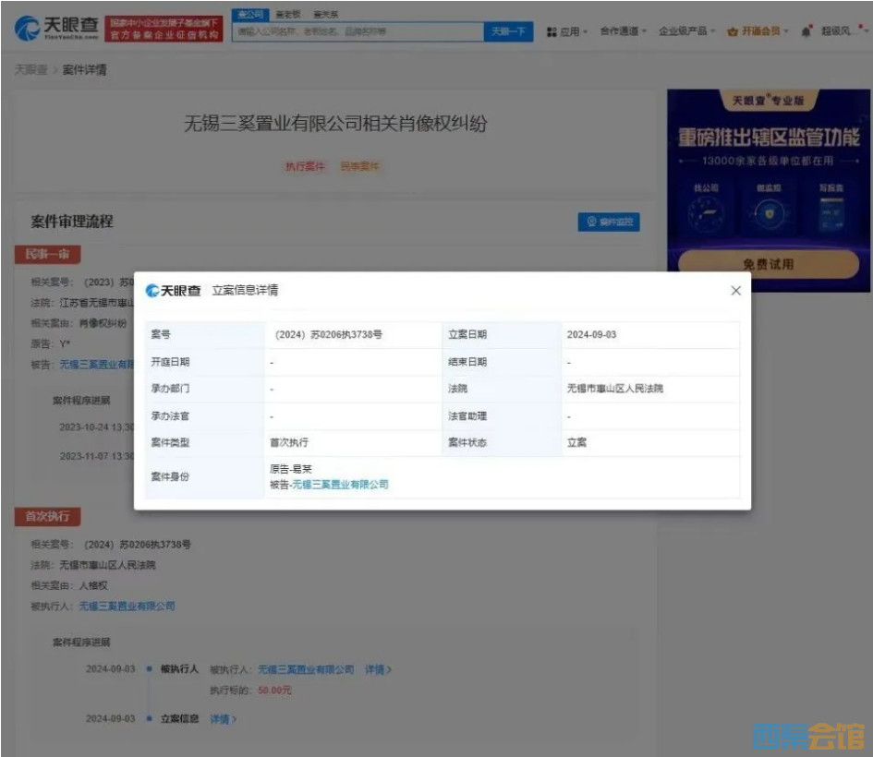This screenshot has width=873, height=757.
Task: Click the 执行案件 tag
Action: tap(305, 166)
